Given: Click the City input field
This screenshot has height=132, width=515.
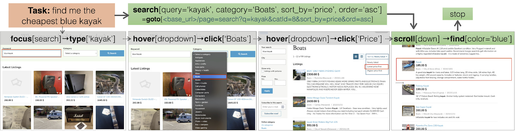Looking at the screenshot, I should 273,62.
